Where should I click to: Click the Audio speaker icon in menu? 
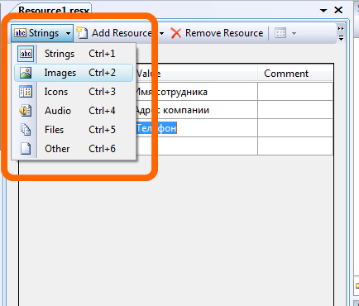tap(26, 111)
